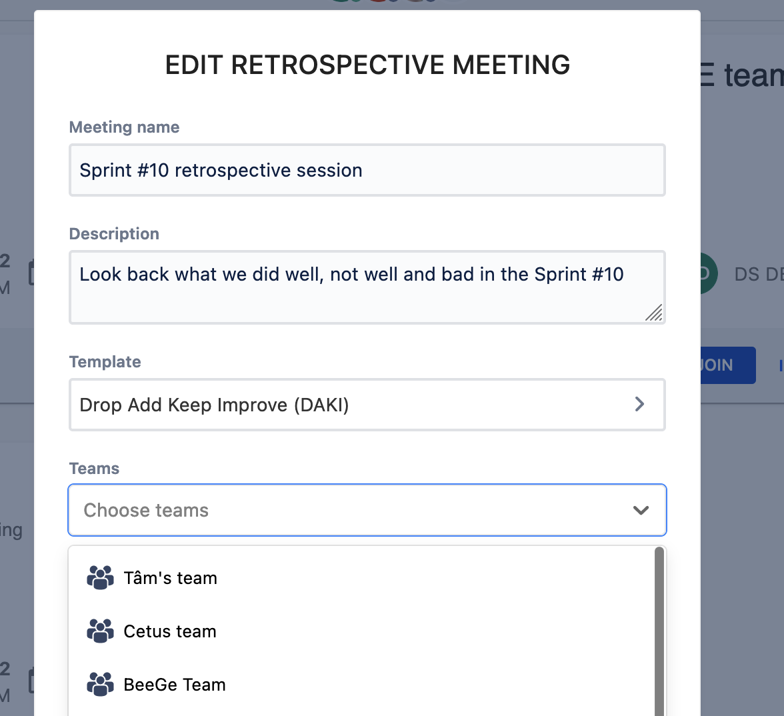This screenshot has height=716, width=784.
Task: Click the Template field label
Action: (x=105, y=362)
